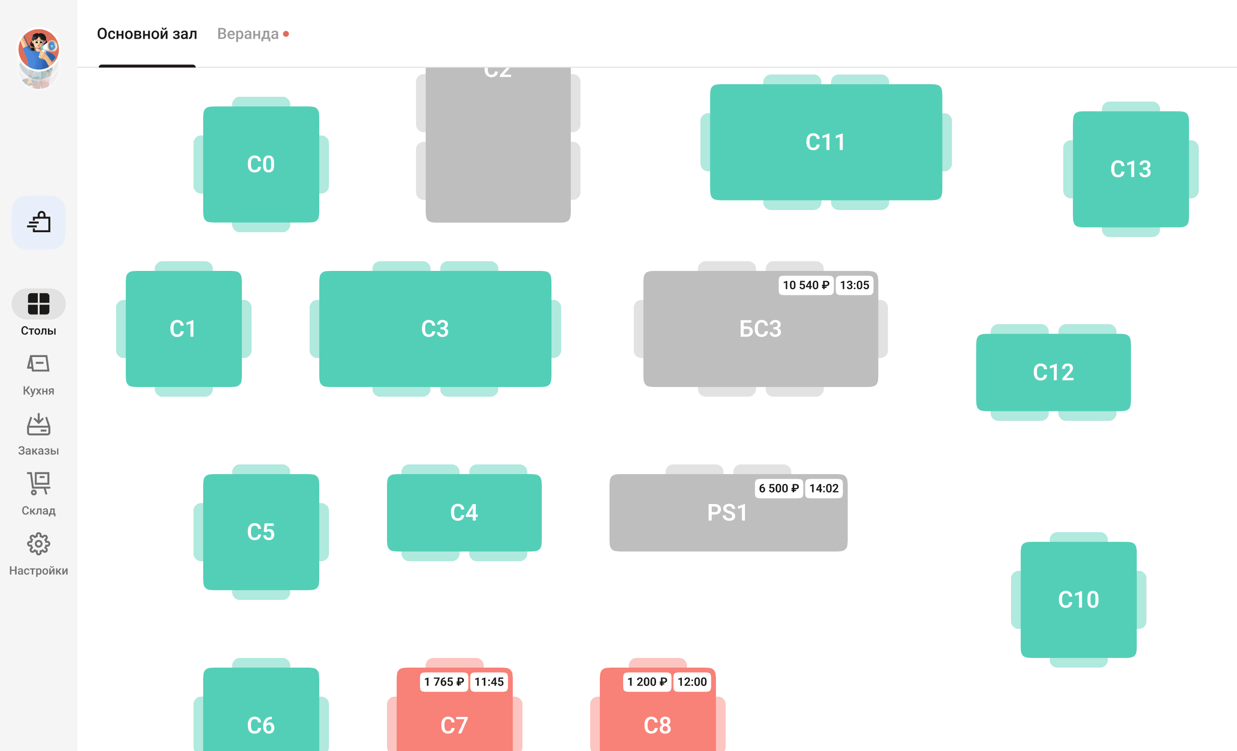This screenshot has width=1237, height=751.
Task: Click the 14:02 time badge on PS1
Action: click(824, 488)
